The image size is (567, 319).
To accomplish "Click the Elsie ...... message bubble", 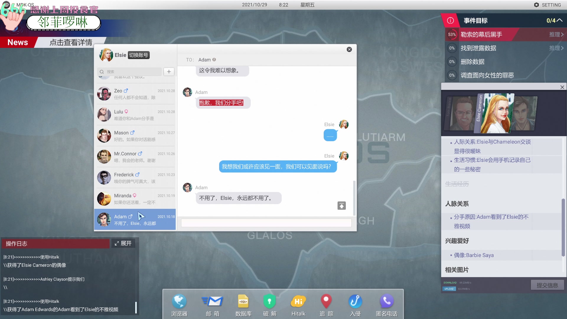I will [330, 135].
